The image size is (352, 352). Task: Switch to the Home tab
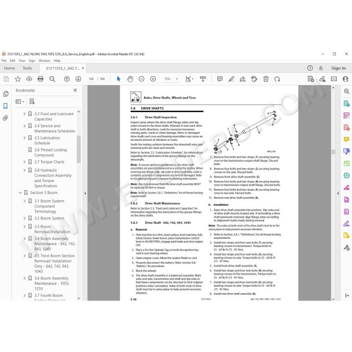click(9, 68)
